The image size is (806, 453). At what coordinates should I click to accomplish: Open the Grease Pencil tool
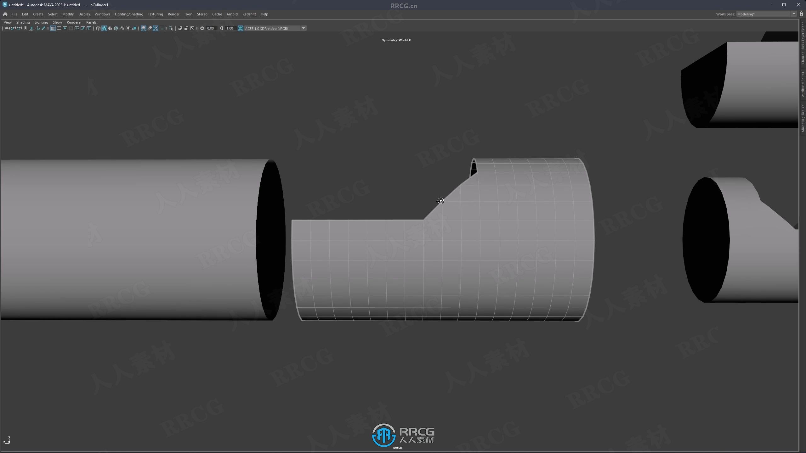[43, 28]
